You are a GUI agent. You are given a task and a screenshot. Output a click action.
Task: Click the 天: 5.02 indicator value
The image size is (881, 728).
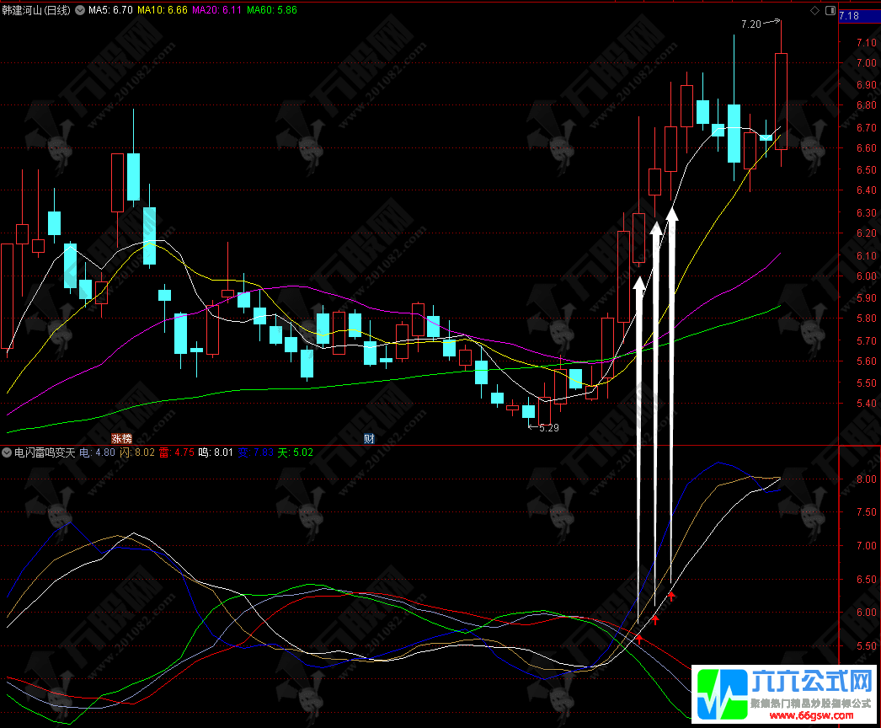pyautogui.click(x=296, y=452)
